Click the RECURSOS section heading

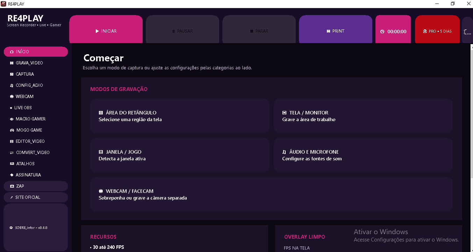[x=103, y=237]
